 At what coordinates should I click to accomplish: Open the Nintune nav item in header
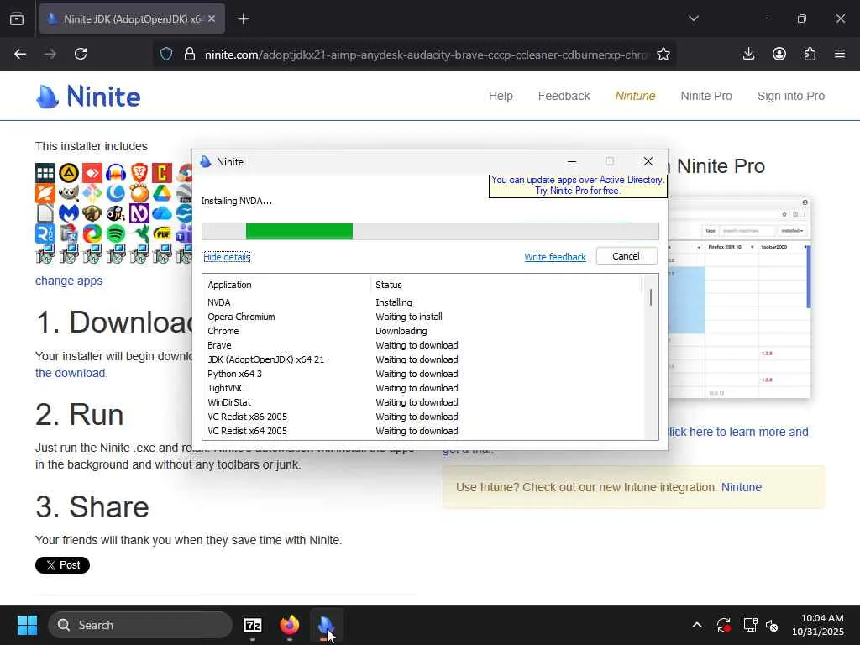tap(635, 96)
